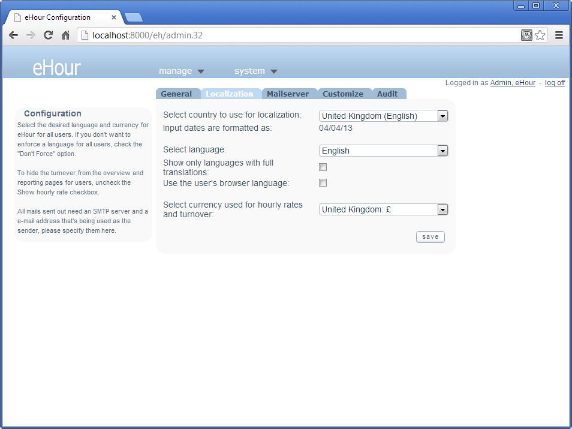Open the browser home page icon
The image size is (572, 429).
pyautogui.click(x=66, y=35)
